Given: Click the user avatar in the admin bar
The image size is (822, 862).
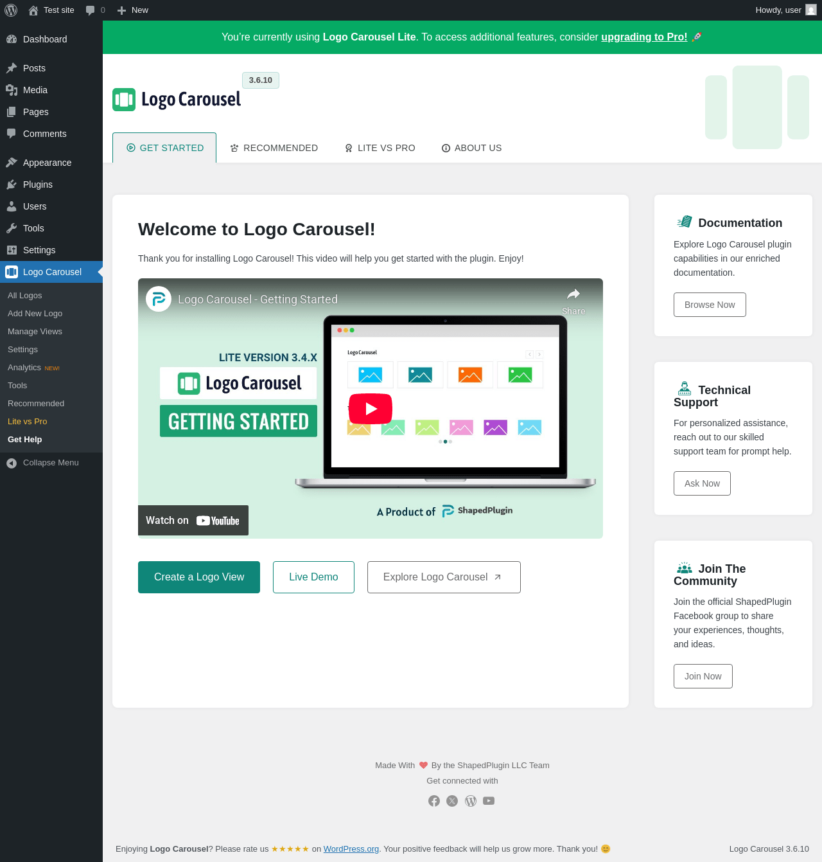Looking at the screenshot, I should coord(811,10).
